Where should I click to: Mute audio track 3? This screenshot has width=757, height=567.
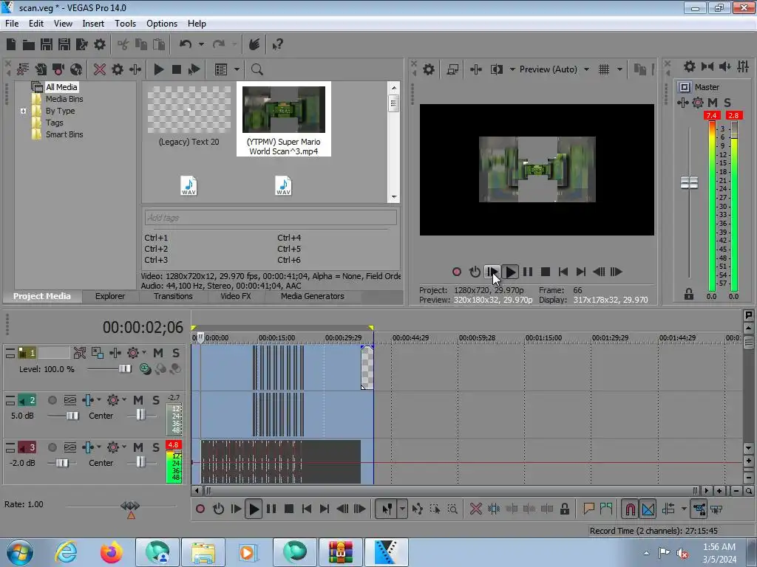[x=138, y=447]
